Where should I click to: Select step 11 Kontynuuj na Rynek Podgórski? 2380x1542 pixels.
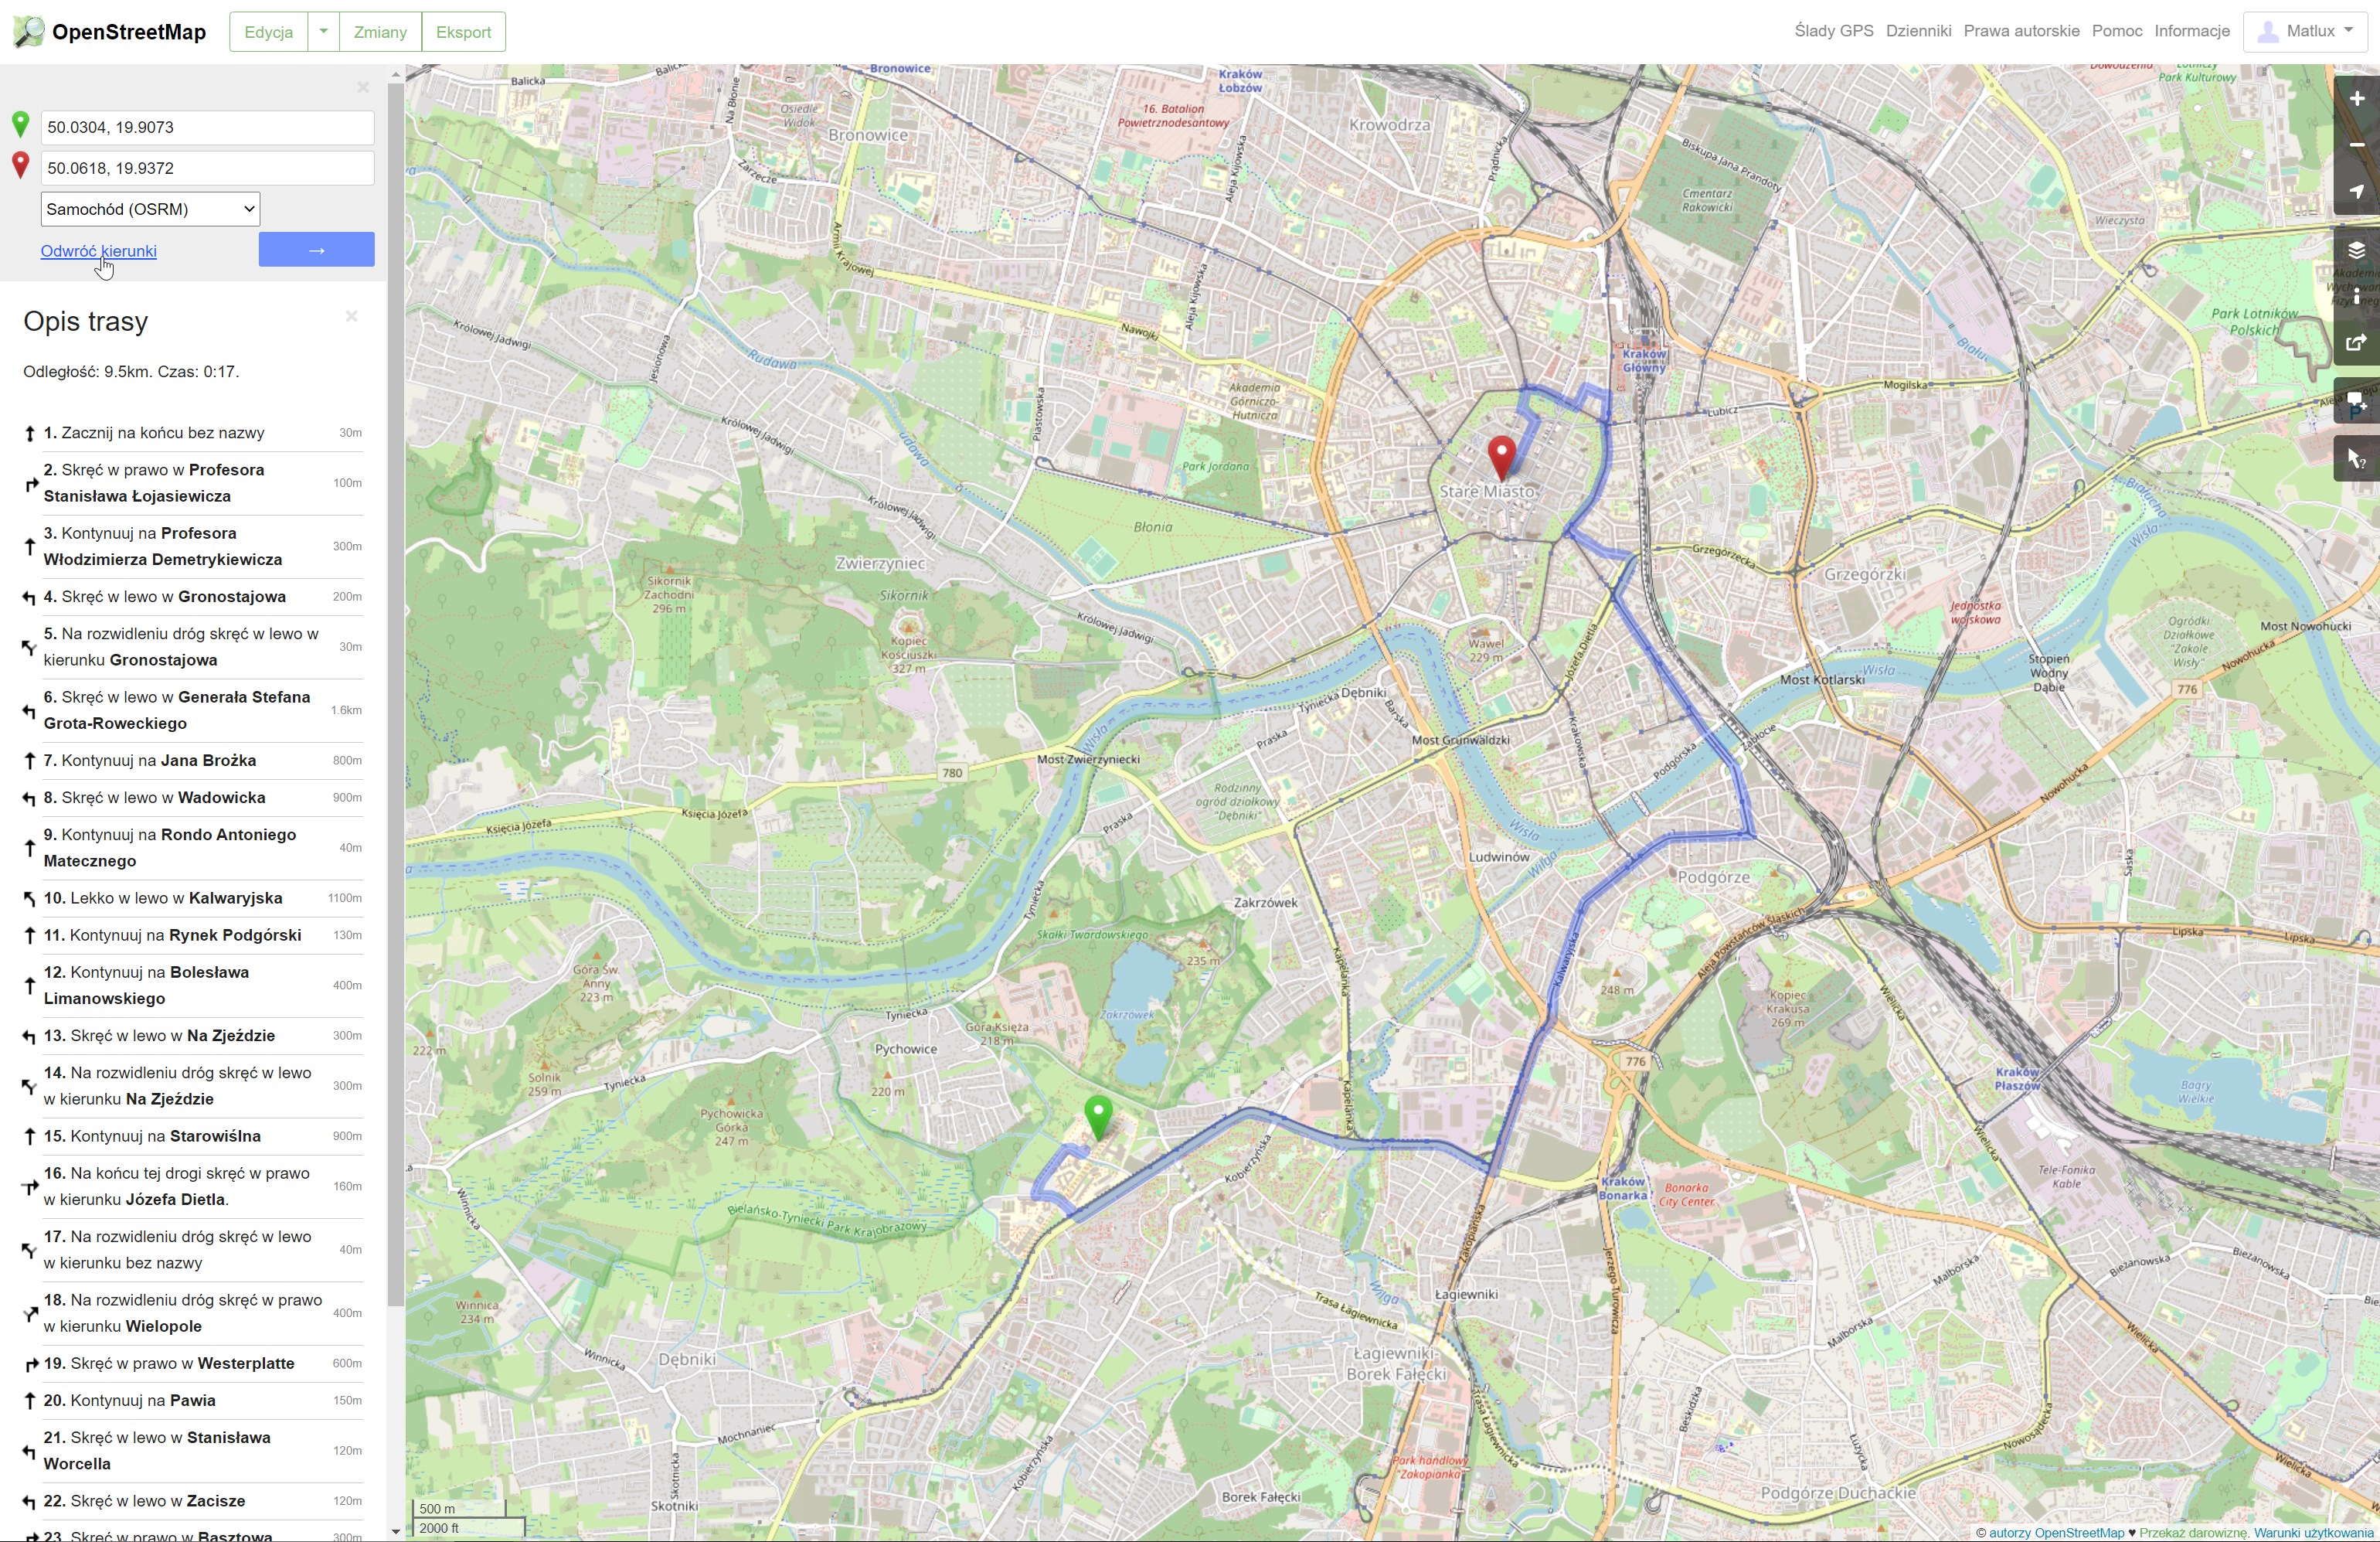tap(192, 936)
